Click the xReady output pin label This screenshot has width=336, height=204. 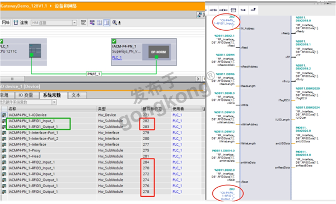click(286, 34)
